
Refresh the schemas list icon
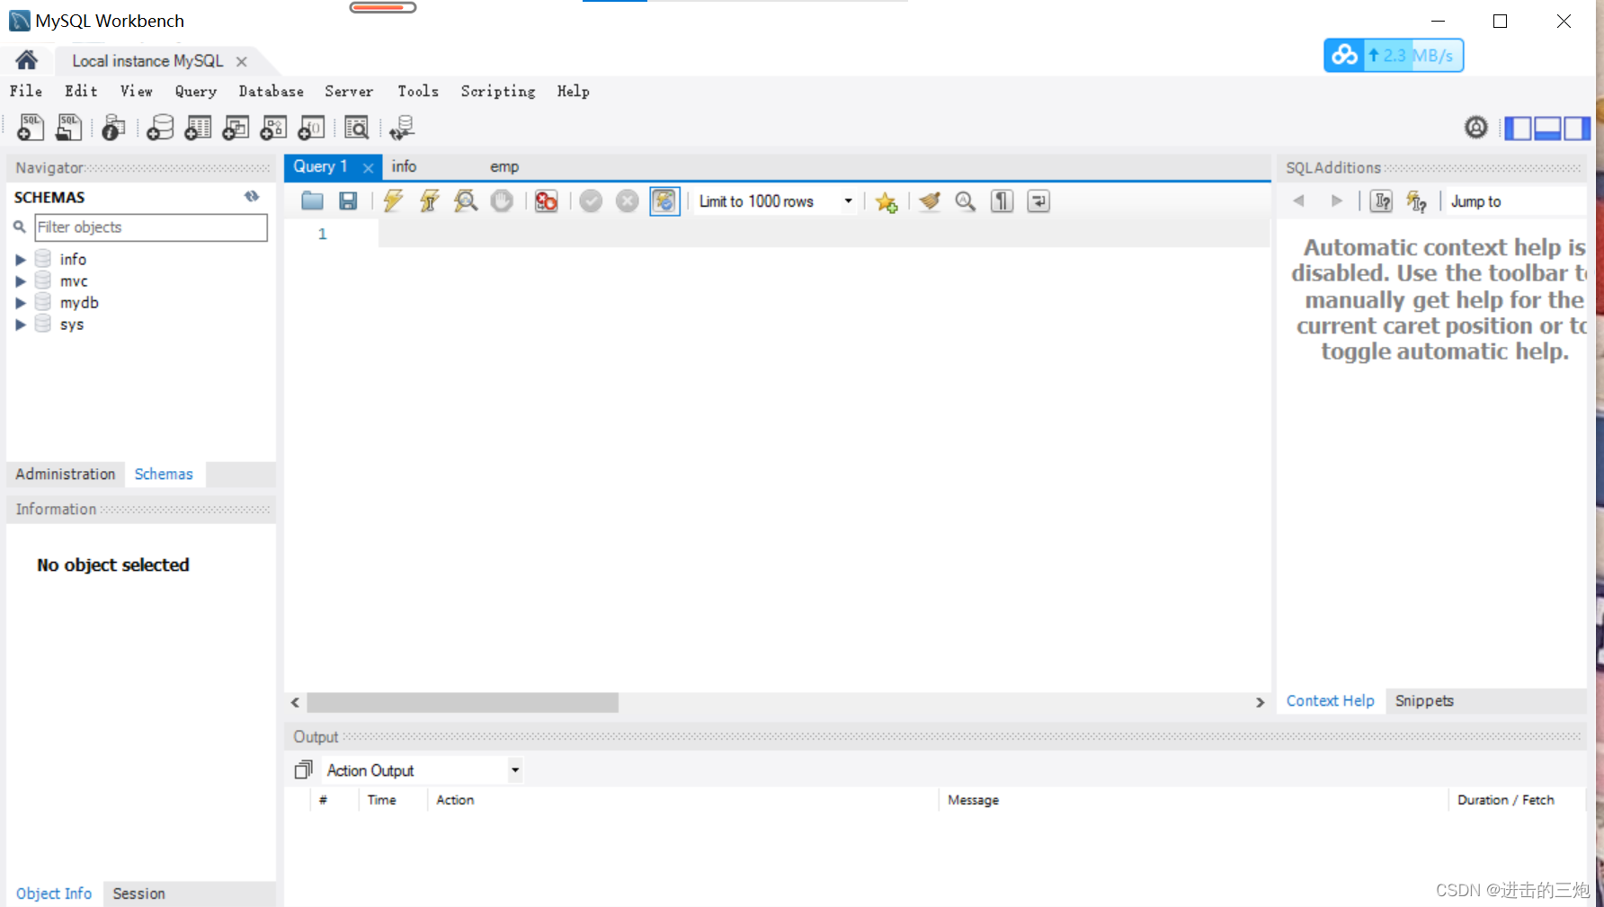[x=252, y=196]
